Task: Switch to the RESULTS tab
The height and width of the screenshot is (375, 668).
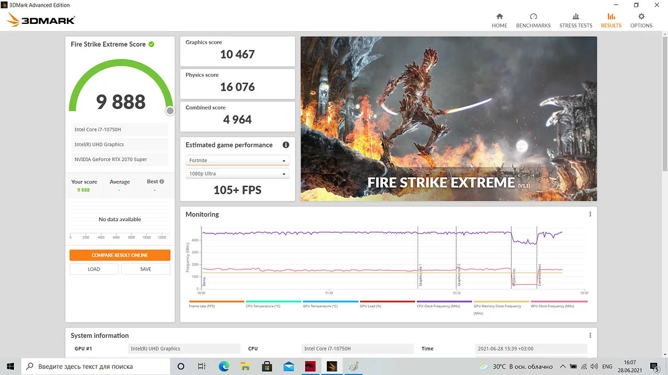Action: click(611, 21)
